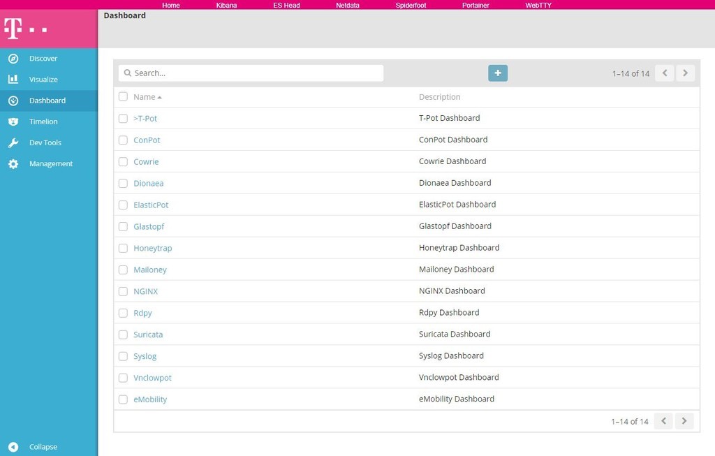Check the Vnclowpot row checkbox
715x456 pixels.
(x=123, y=378)
